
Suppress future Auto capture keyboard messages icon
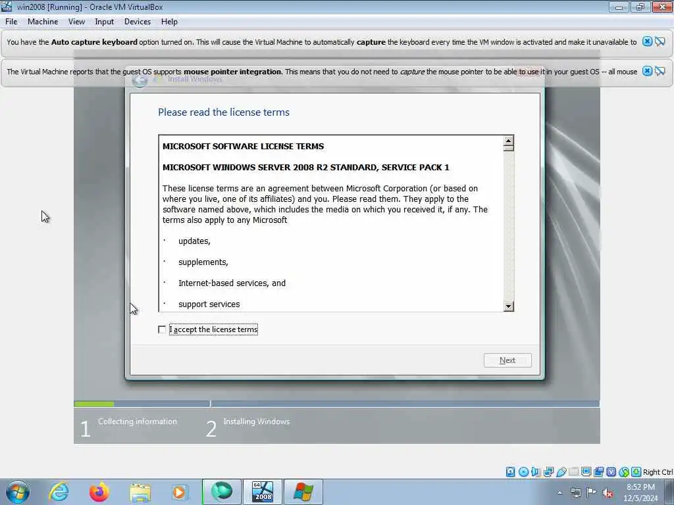(660, 41)
